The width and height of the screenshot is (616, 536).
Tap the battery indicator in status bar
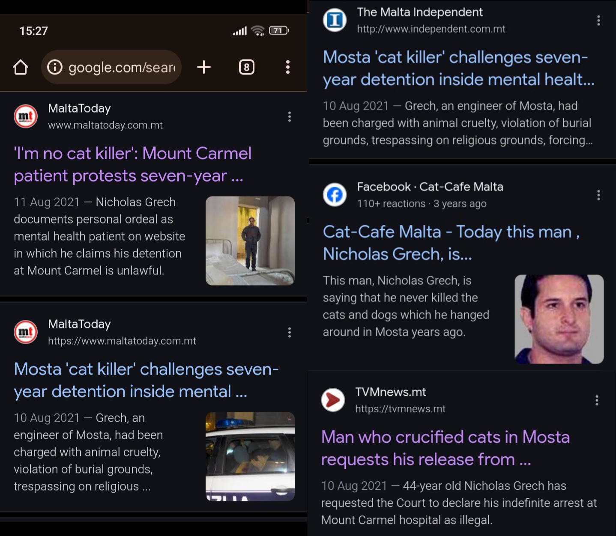[x=279, y=30]
